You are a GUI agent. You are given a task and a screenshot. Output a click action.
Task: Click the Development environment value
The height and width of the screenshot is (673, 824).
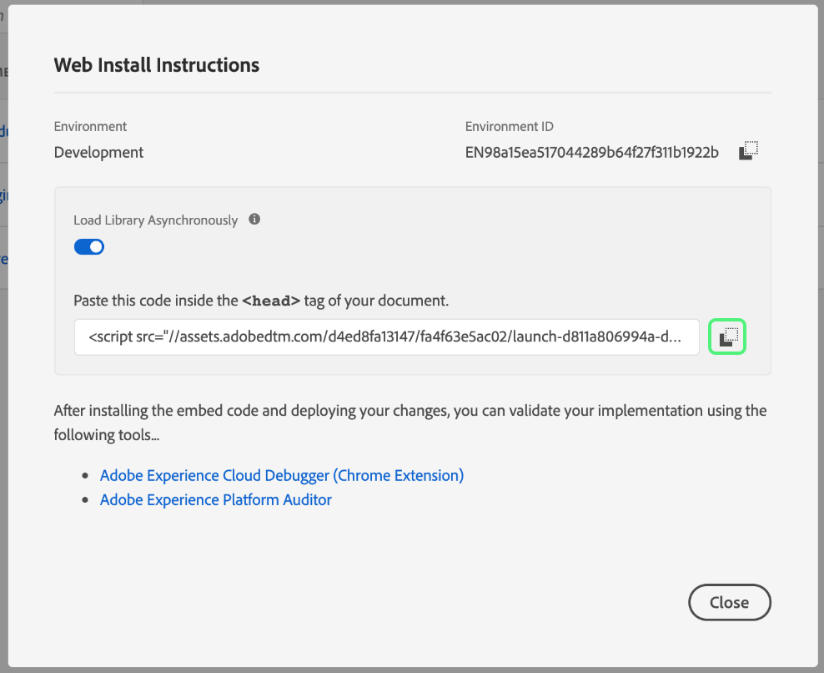coord(98,153)
